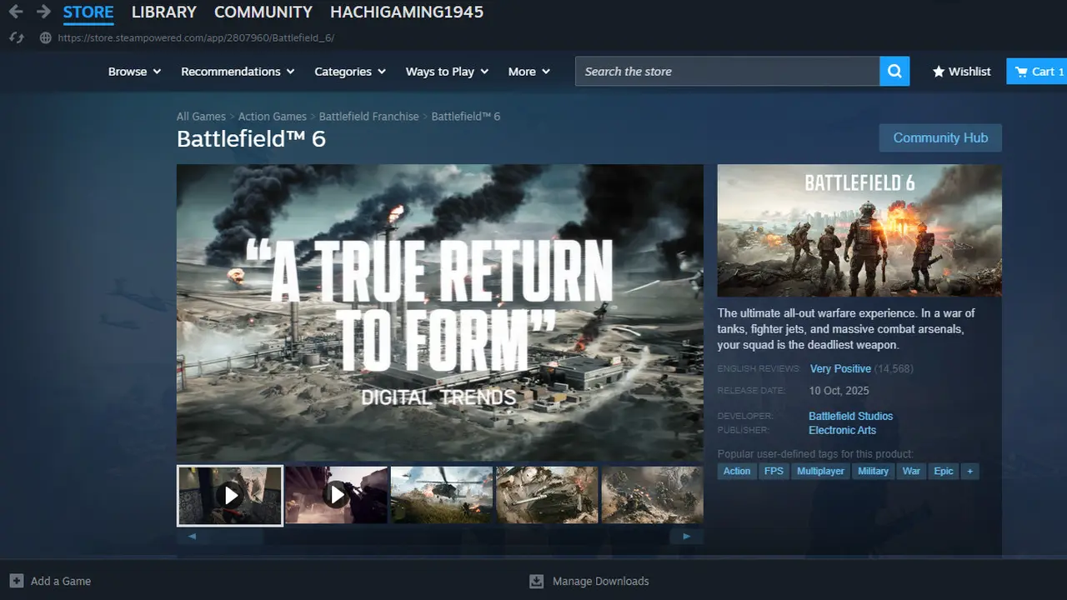Select the War tag
Screen dimensions: 1067x600
pyautogui.click(x=912, y=471)
